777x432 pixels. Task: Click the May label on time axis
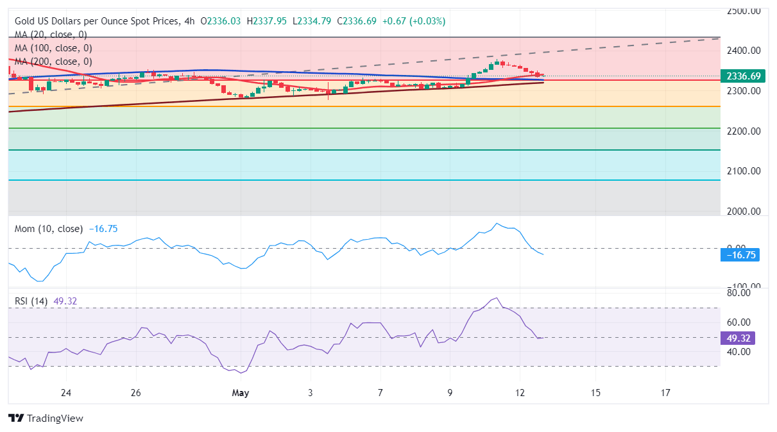pos(241,392)
